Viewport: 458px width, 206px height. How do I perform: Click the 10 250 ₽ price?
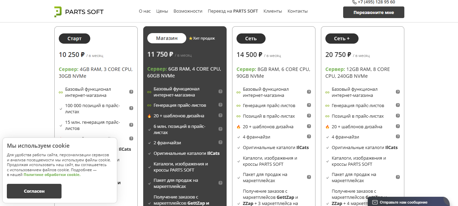pyautogui.click(x=72, y=55)
